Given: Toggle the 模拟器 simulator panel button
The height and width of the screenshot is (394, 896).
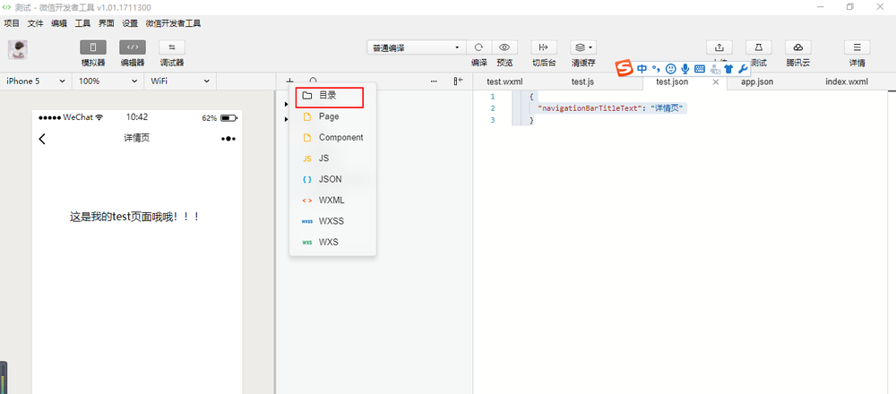Looking at the screenshot, I should pyautogui.click(x=93, y=47).
